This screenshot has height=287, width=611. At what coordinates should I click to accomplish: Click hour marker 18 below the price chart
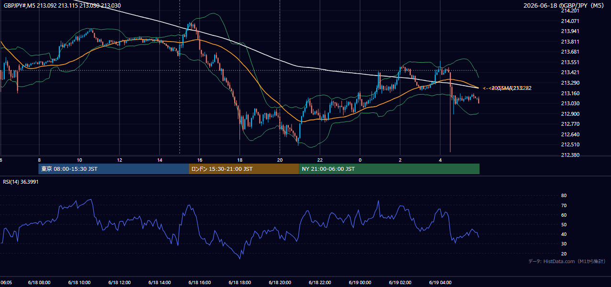pyautogui.click(x=240, y=160)
